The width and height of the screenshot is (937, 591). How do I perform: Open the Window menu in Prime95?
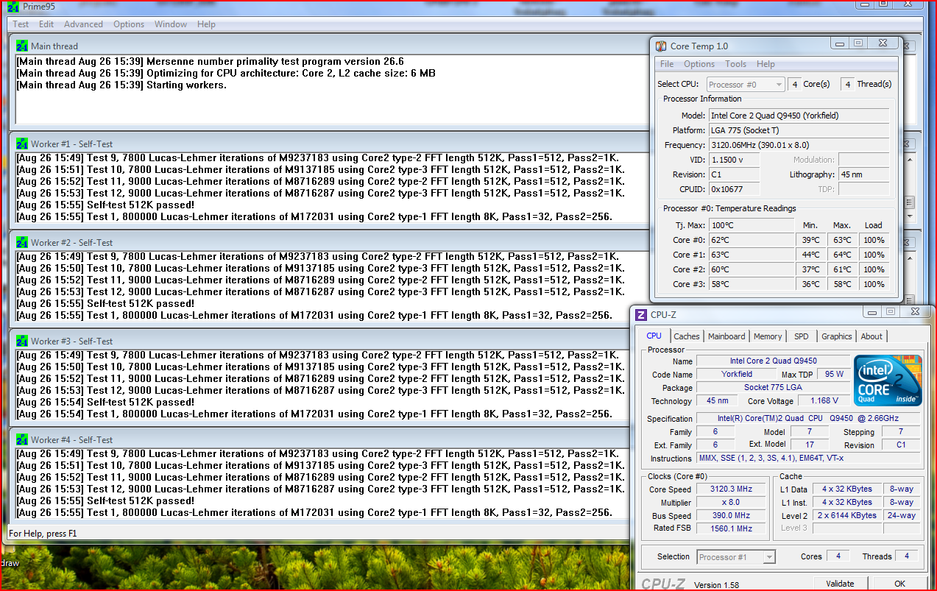171,24
